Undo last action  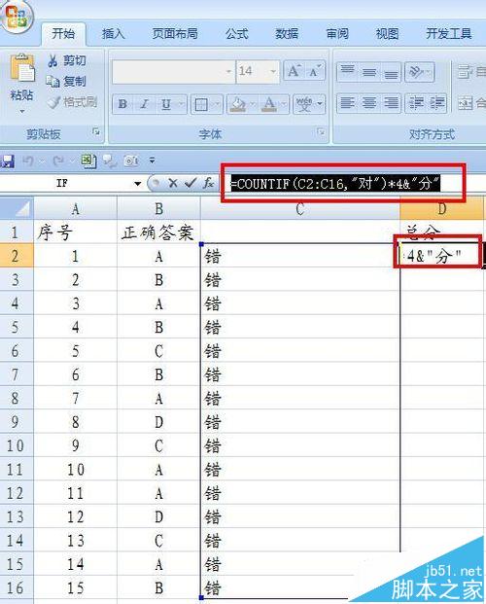(x=28, y=160)
